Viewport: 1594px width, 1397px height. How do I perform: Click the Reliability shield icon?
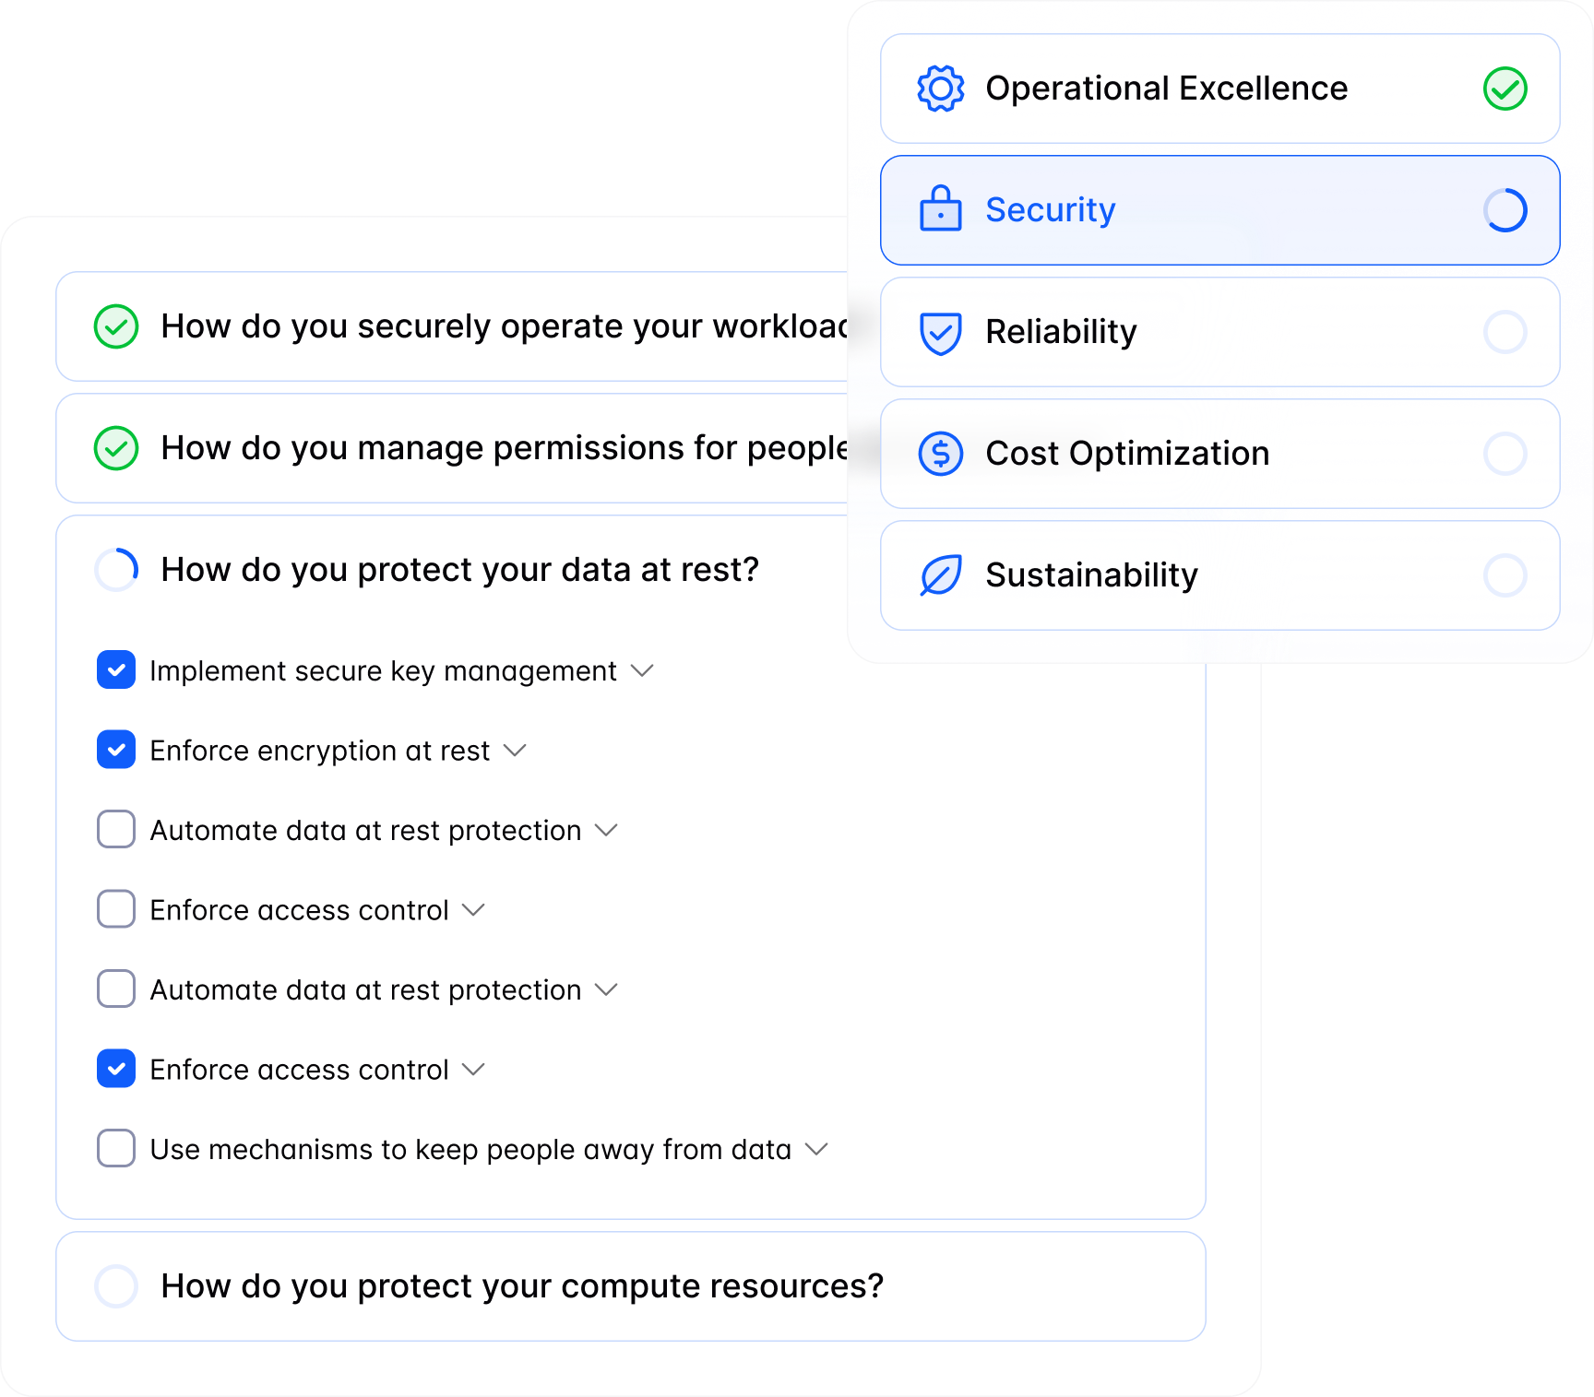(940, 332)
